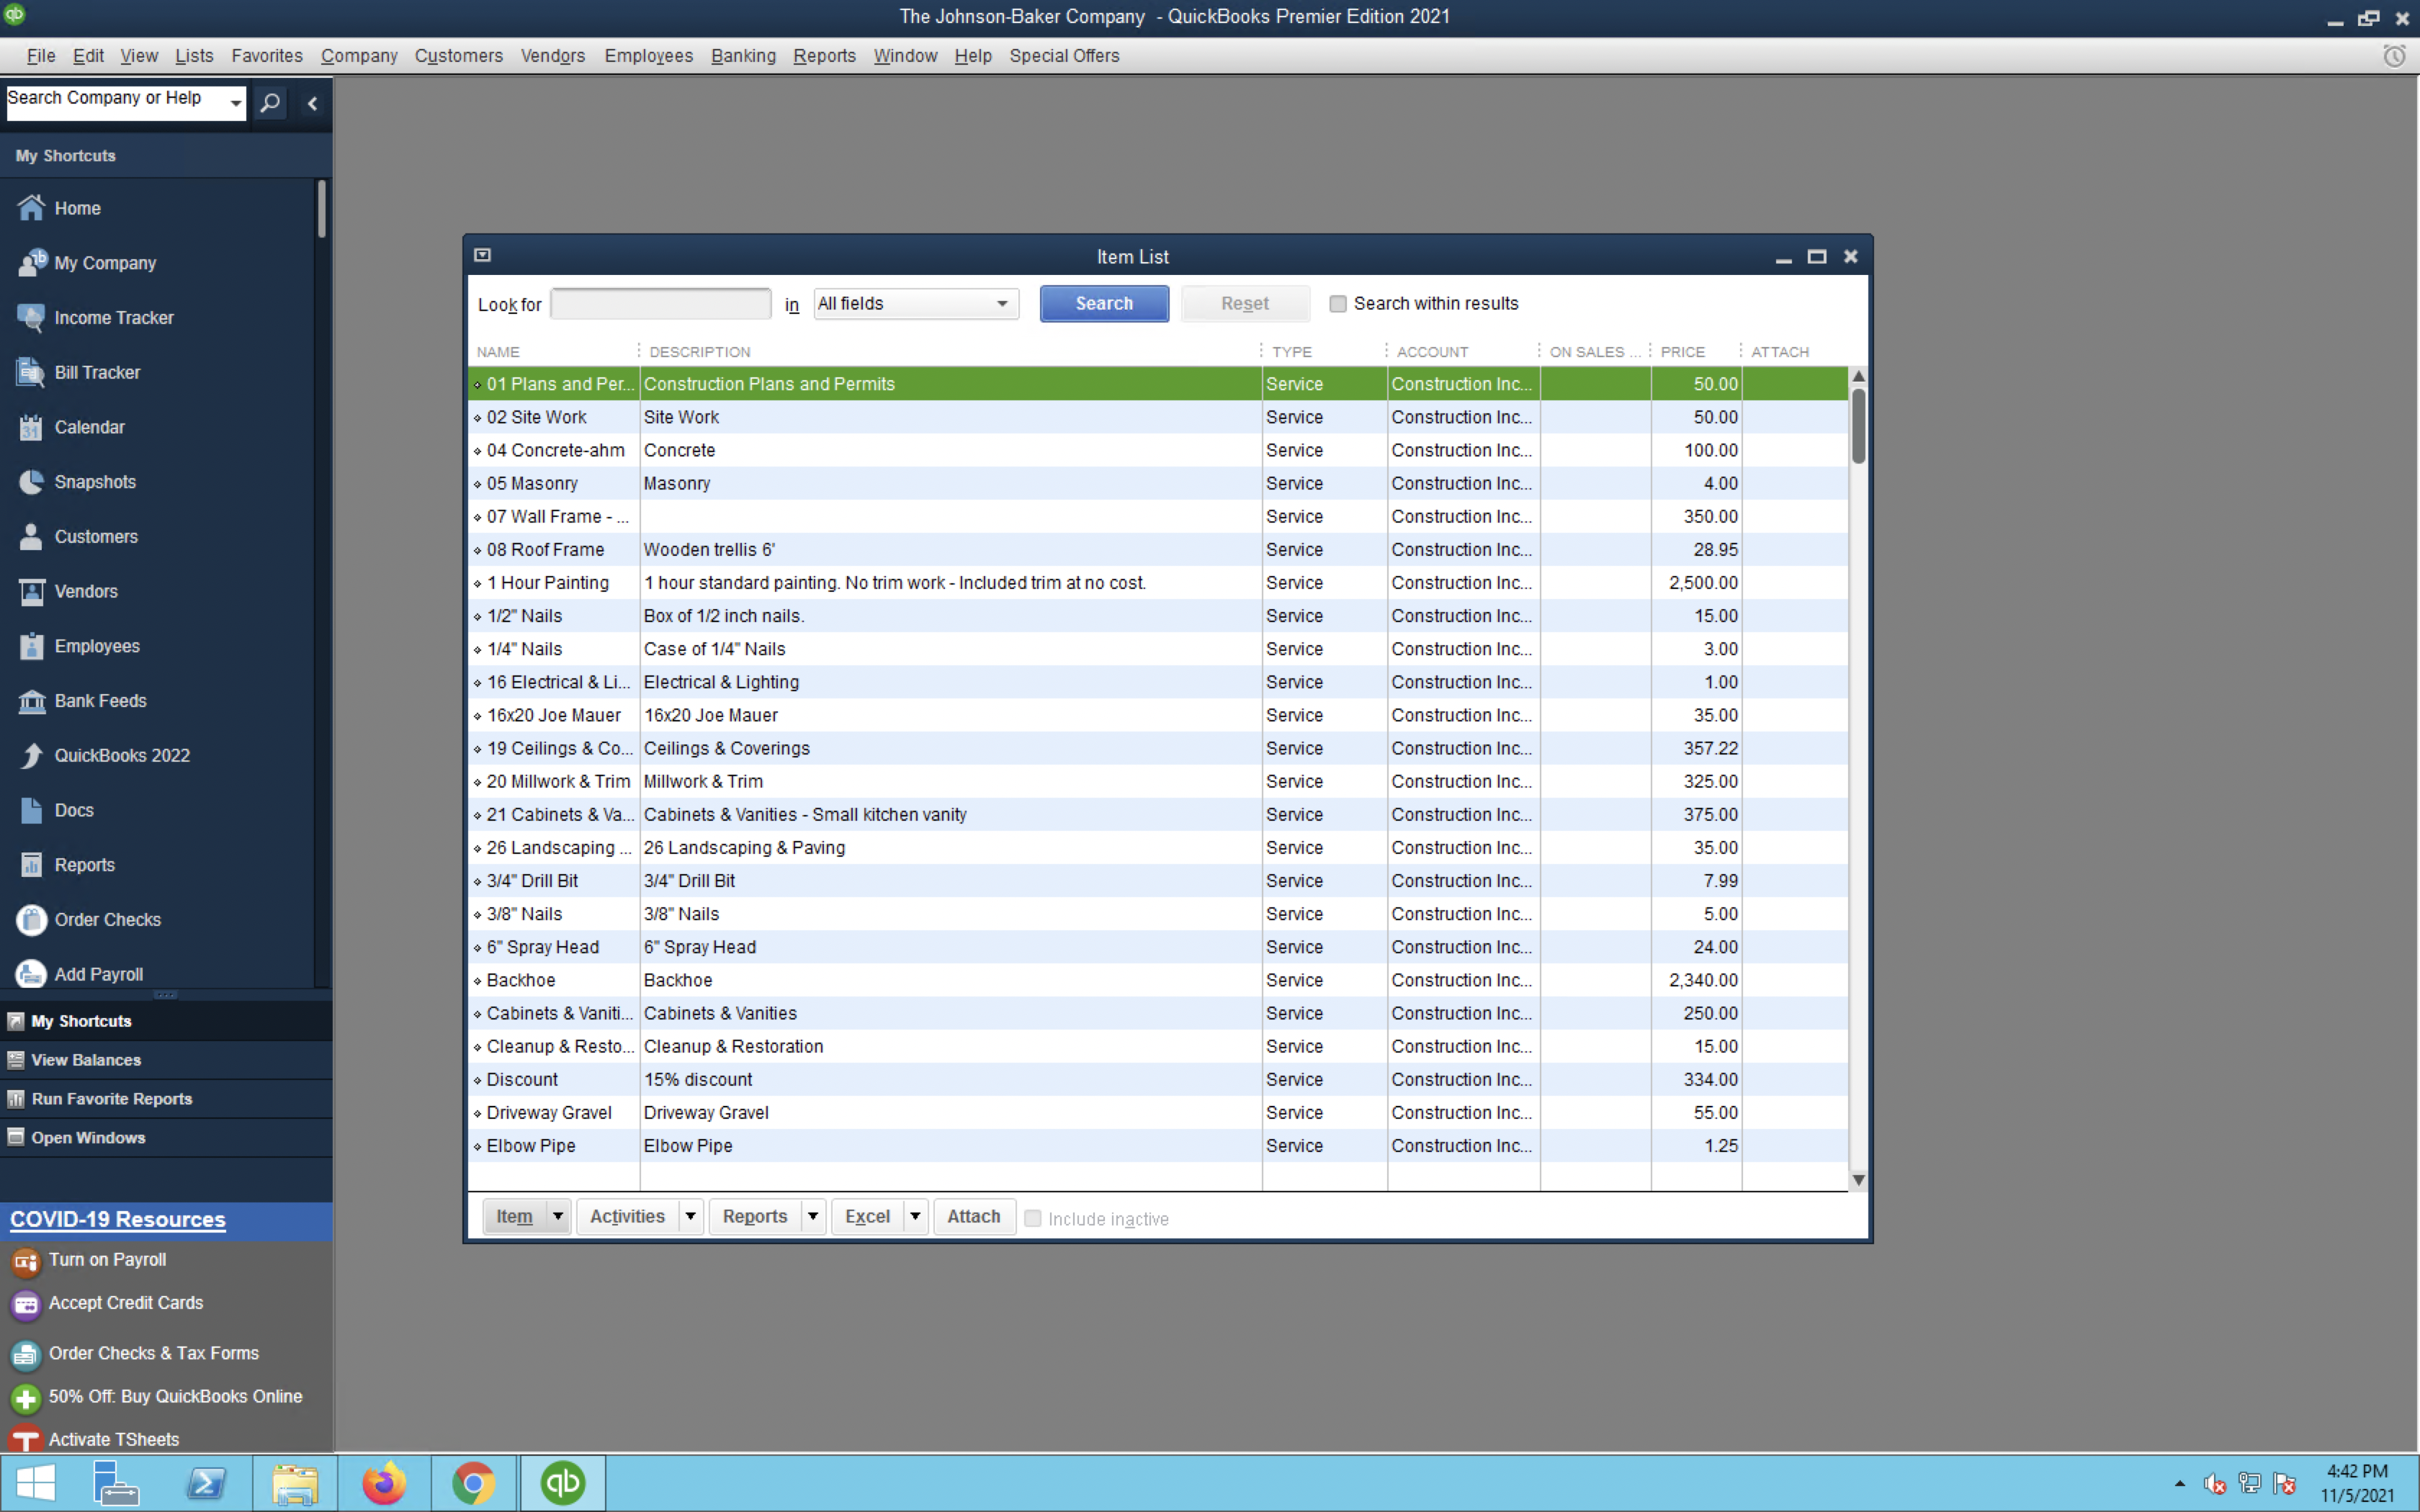Select the Driveway Gravel item row

coord(1158,1113)
